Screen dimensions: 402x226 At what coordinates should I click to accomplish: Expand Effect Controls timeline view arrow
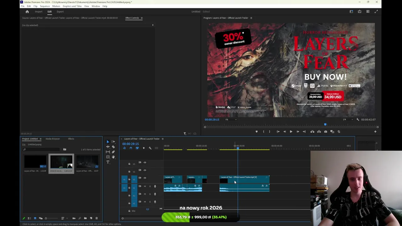click(x=153, y=25)
